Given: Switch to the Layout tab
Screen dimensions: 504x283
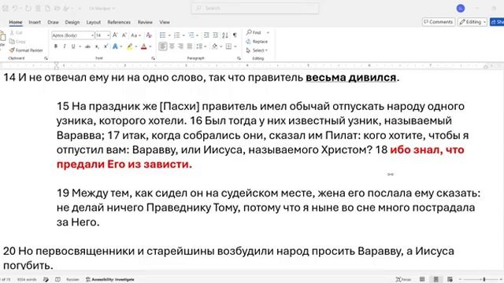Looking at the screenshot, I should [93, 22].
